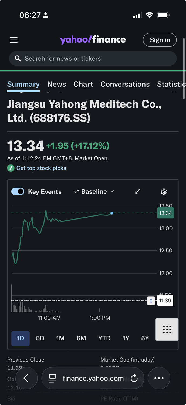Open the grid keypad button
Image resolution: width=186 pixels, height=405 pixels.
167,329
